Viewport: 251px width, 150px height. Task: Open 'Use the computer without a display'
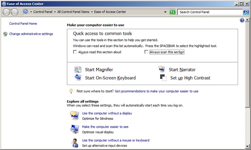[107, 113]
